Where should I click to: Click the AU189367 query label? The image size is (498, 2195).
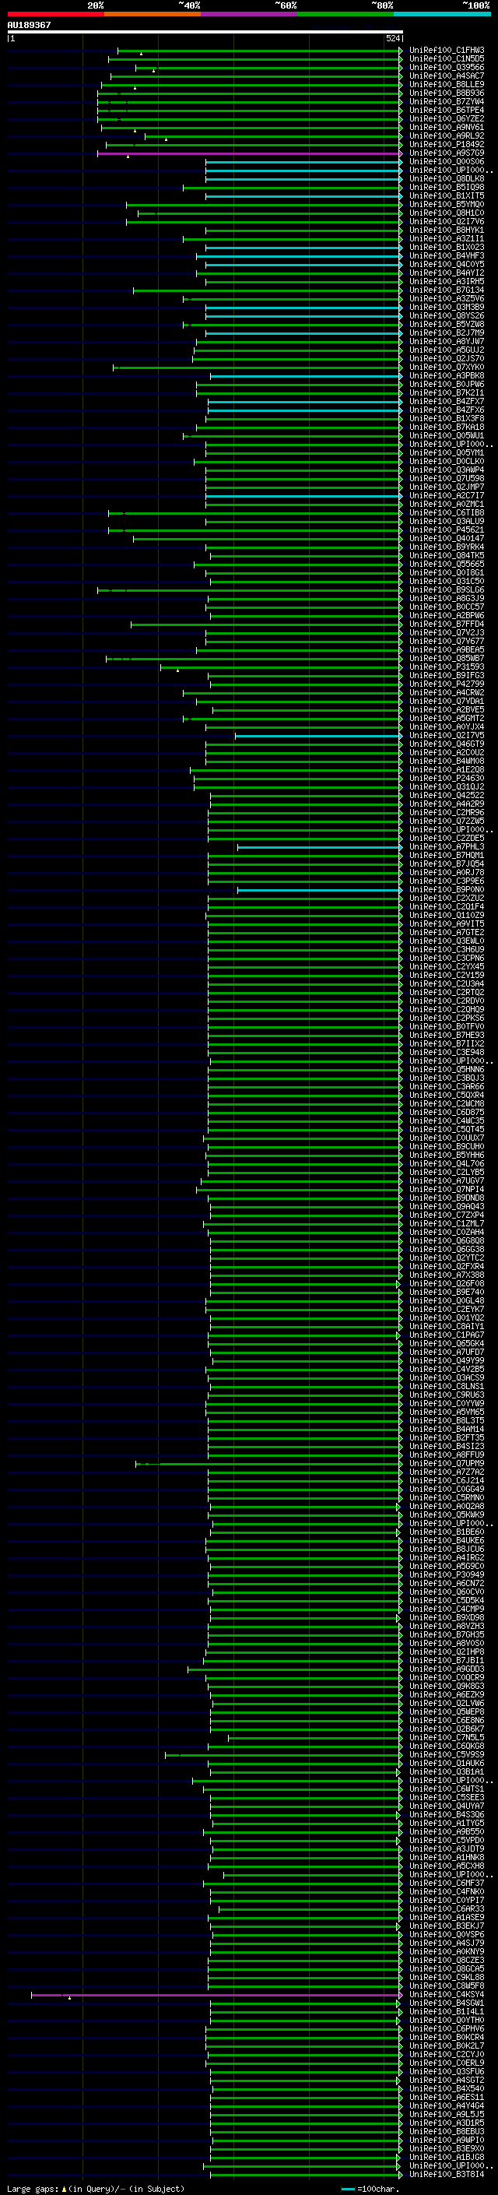[29, 25]
